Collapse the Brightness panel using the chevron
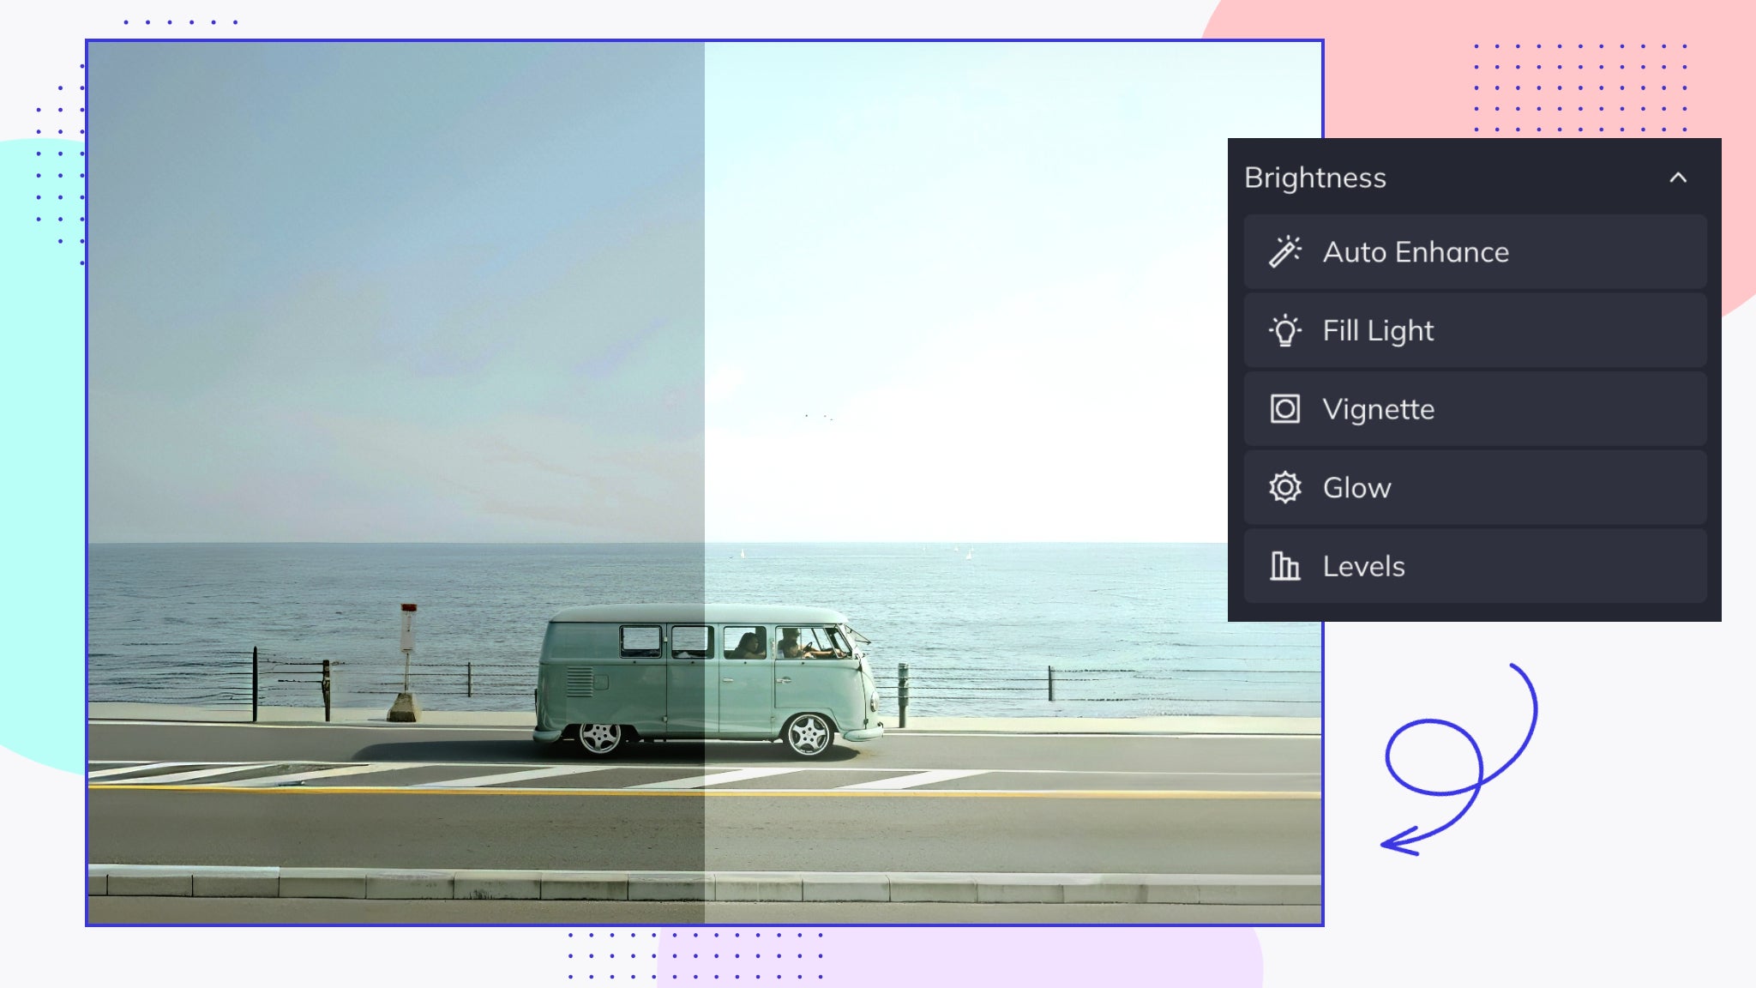Screen dimensions: 1756x988 point(1678,178)
